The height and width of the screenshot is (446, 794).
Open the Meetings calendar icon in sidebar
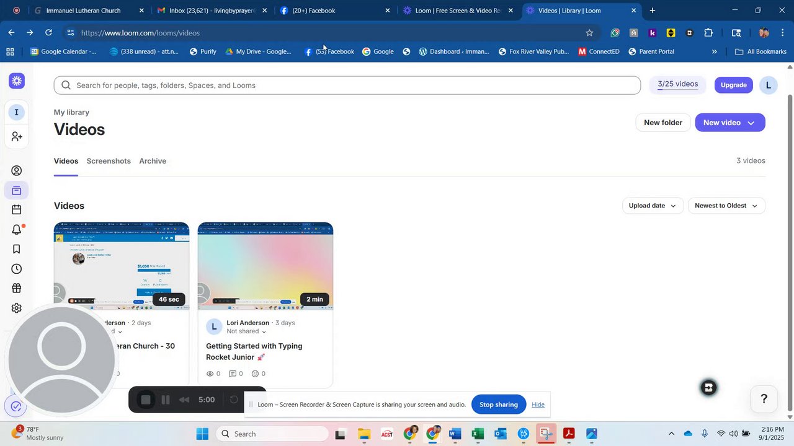tap(17, 210)
